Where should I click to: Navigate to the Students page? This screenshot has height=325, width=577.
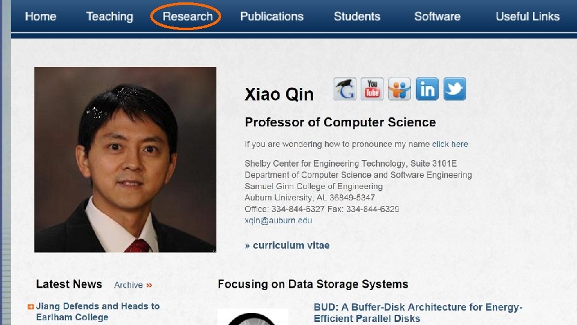(357, 16)
